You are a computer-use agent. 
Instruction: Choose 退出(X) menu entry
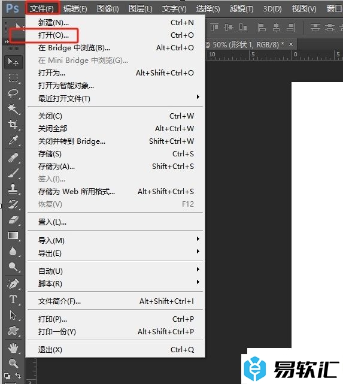coord(115,350)
